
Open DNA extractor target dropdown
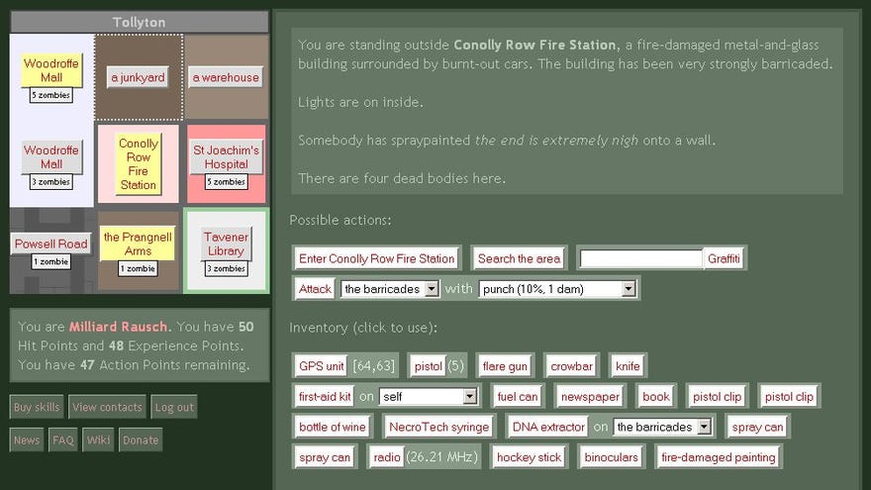click(663, 427)
